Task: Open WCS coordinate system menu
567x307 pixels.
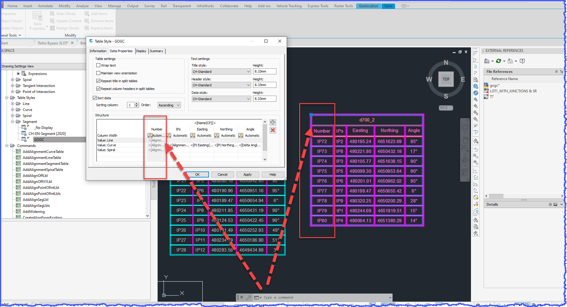Action: click(x=446, y=108)
